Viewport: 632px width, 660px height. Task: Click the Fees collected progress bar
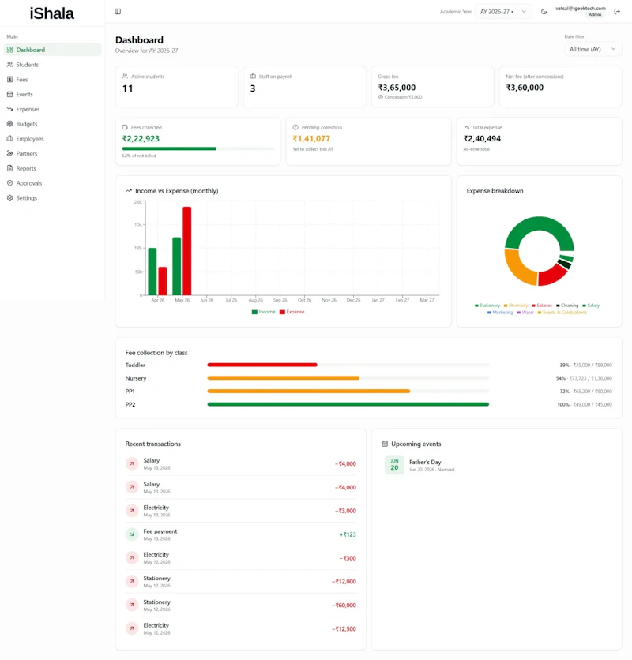(197, 148)
